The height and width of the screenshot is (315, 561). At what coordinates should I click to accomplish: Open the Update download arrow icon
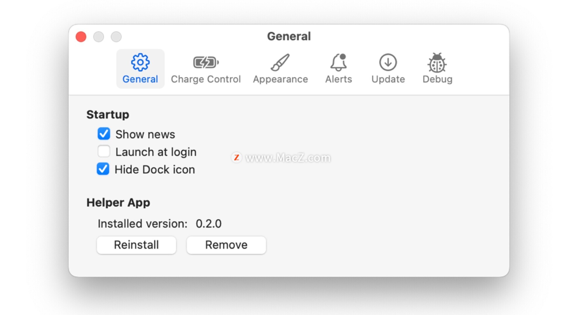pyautogui.click(x=388, y=62)
